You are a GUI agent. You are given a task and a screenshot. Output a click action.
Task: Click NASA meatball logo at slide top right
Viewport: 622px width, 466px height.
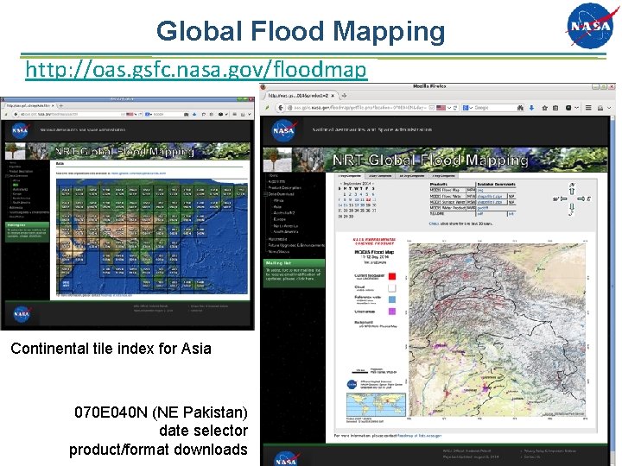[x=591, y=25]
